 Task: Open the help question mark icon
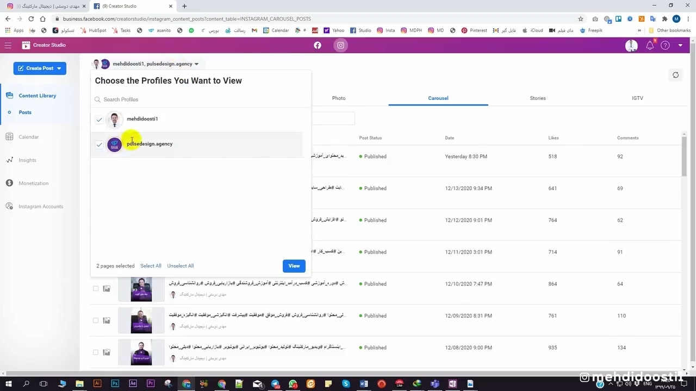click(x=665, y=46)
